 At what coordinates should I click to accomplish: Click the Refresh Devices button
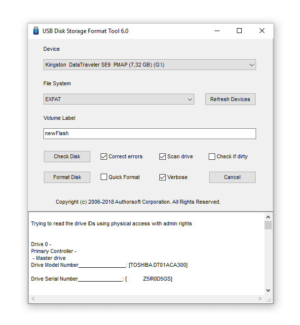(x=230, y=99)
